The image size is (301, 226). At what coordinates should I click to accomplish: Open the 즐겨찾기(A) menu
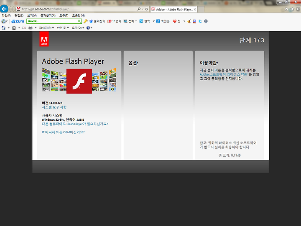click(48, 15)
